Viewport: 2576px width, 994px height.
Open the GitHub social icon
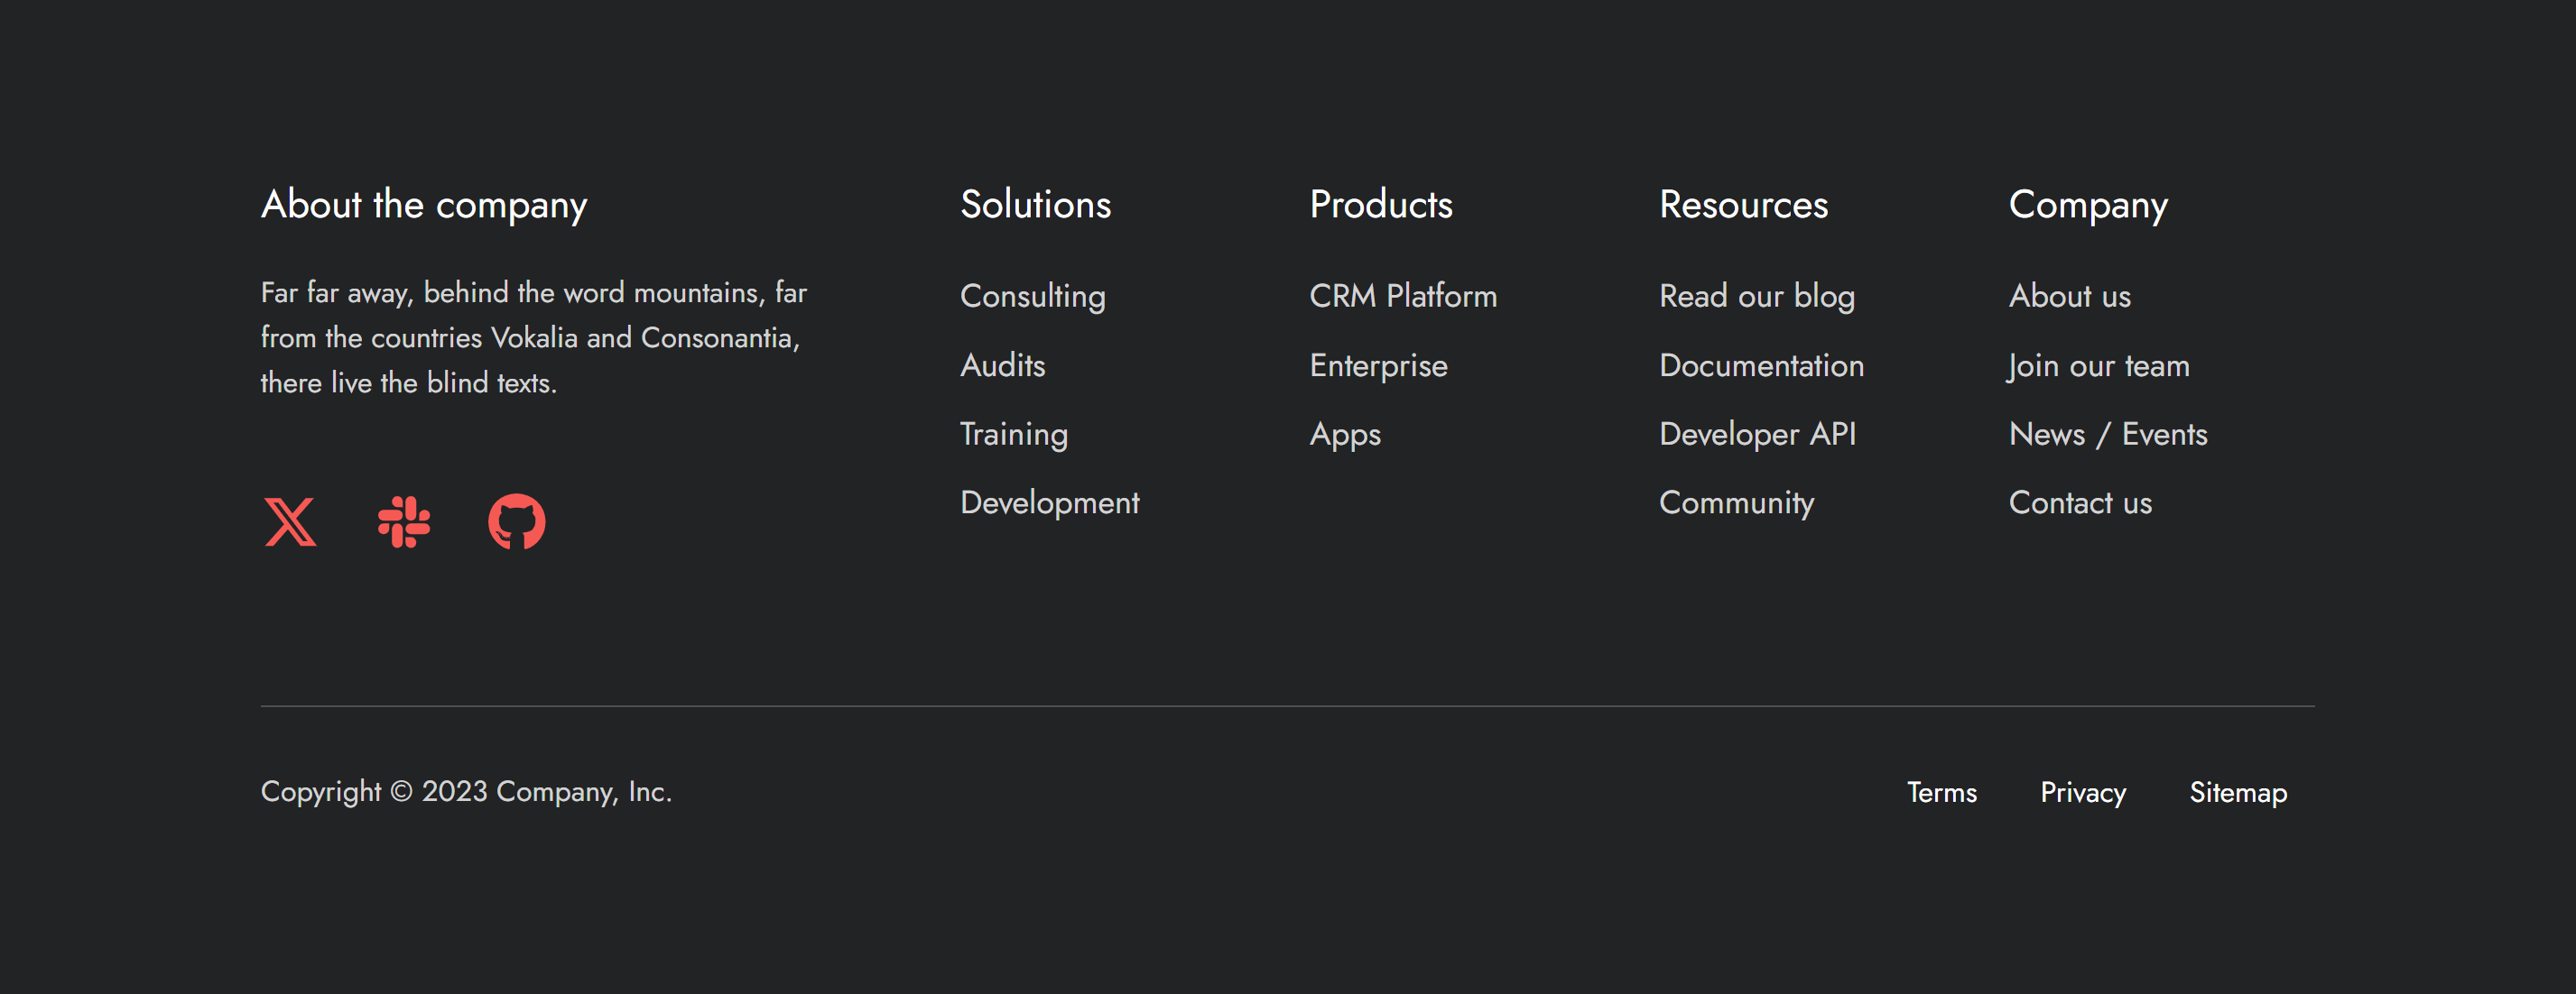coord(516,521)
